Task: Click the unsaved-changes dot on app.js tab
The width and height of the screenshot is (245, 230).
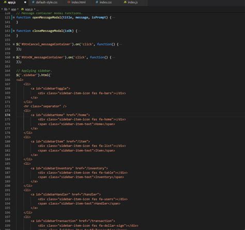Action: tap(25, 2)
